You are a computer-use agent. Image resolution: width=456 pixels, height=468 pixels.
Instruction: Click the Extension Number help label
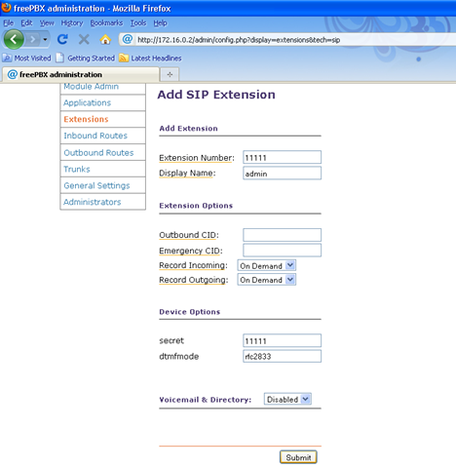pyautogui.click(x=197, y=158)
